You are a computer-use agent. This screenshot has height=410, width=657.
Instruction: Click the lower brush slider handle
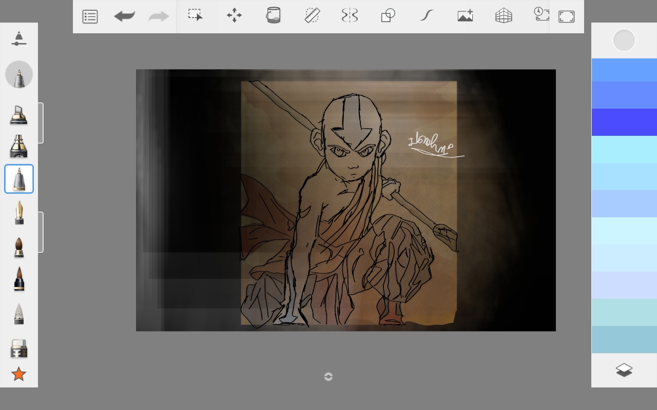[41, 232]
